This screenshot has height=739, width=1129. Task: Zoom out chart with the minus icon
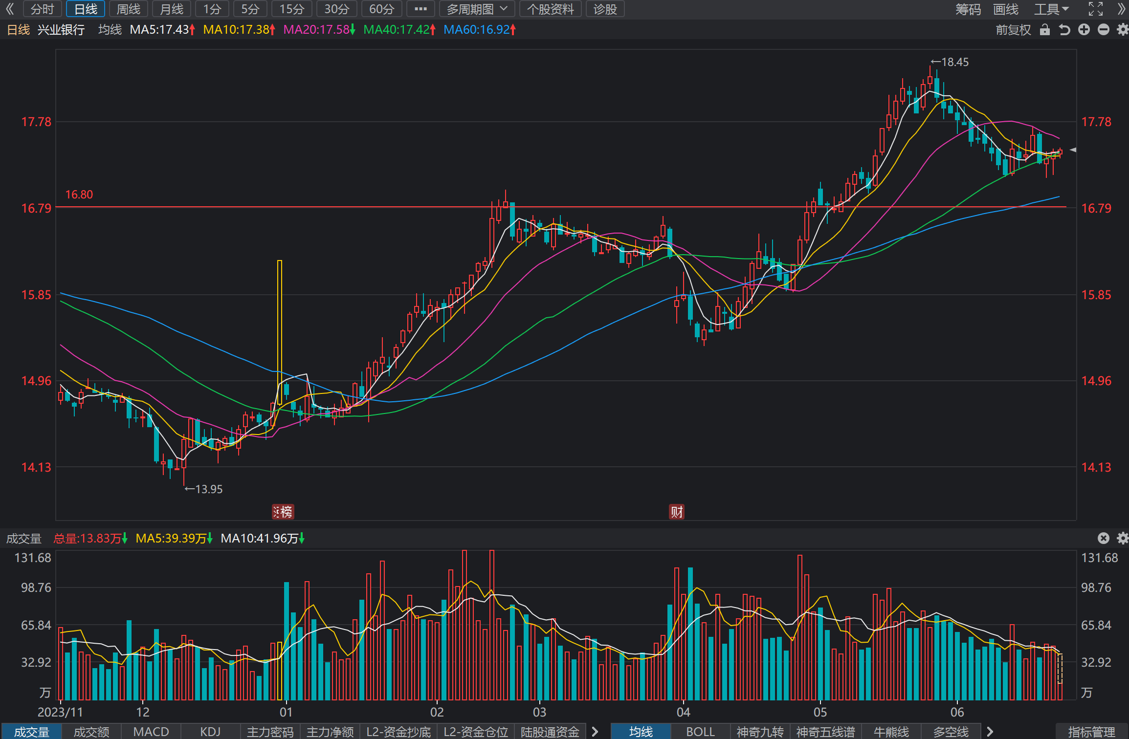[1104, 30]
